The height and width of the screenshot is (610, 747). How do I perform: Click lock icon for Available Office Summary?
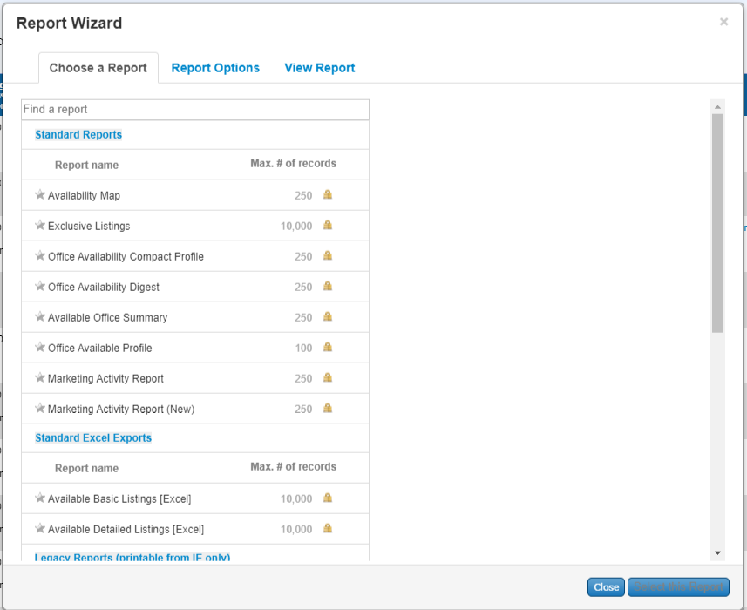(x=328, y=316)
